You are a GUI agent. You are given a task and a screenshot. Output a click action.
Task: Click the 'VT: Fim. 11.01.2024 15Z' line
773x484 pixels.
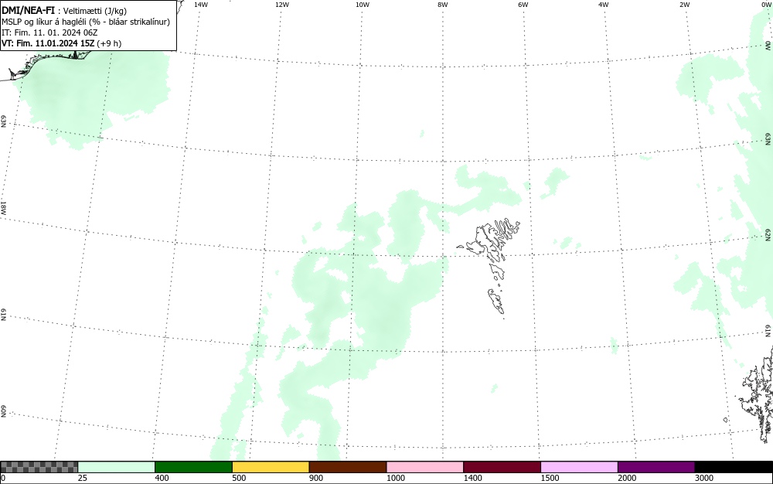coord(62,43)
